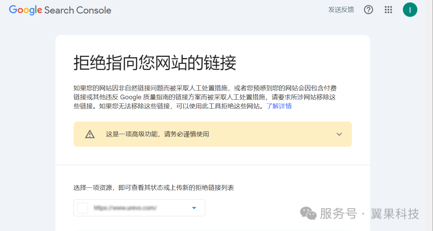Expand the yellow warning banner chevron

click(339, 135)
